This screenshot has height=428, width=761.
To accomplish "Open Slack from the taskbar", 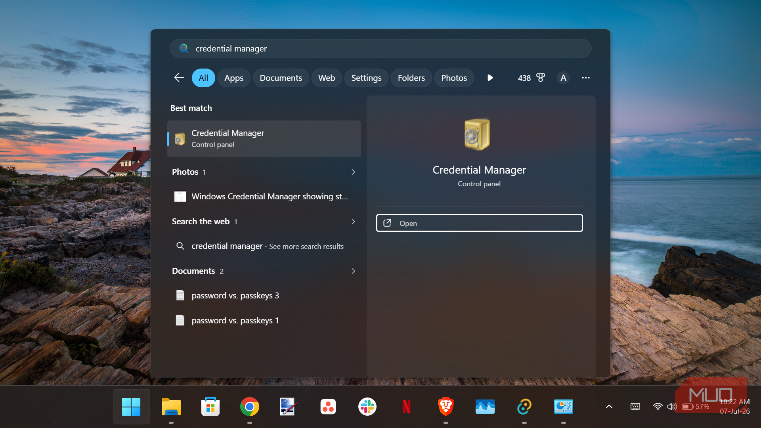I will 367,407.
